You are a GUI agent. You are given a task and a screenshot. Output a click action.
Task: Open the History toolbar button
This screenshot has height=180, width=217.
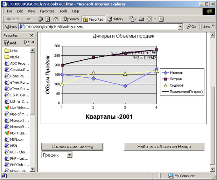(115, 19)
